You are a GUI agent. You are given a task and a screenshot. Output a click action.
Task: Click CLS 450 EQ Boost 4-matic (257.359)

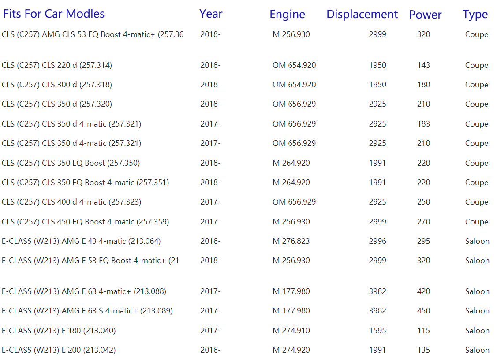(x=85, y=222)
